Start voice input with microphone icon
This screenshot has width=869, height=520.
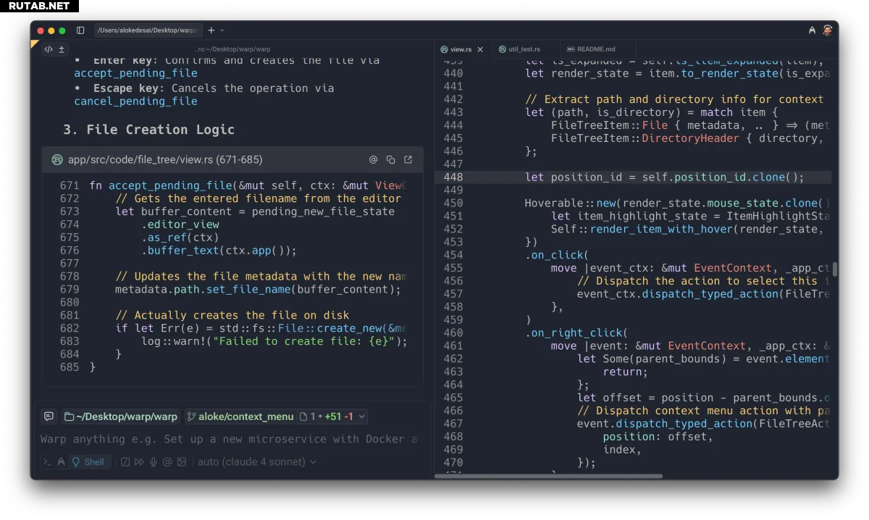tap(154, 461)
